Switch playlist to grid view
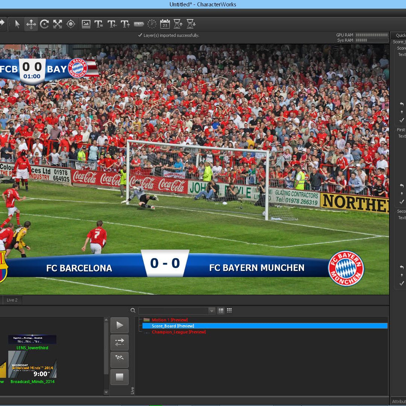The width and height of the screenshot is (406, 406). 229,311
